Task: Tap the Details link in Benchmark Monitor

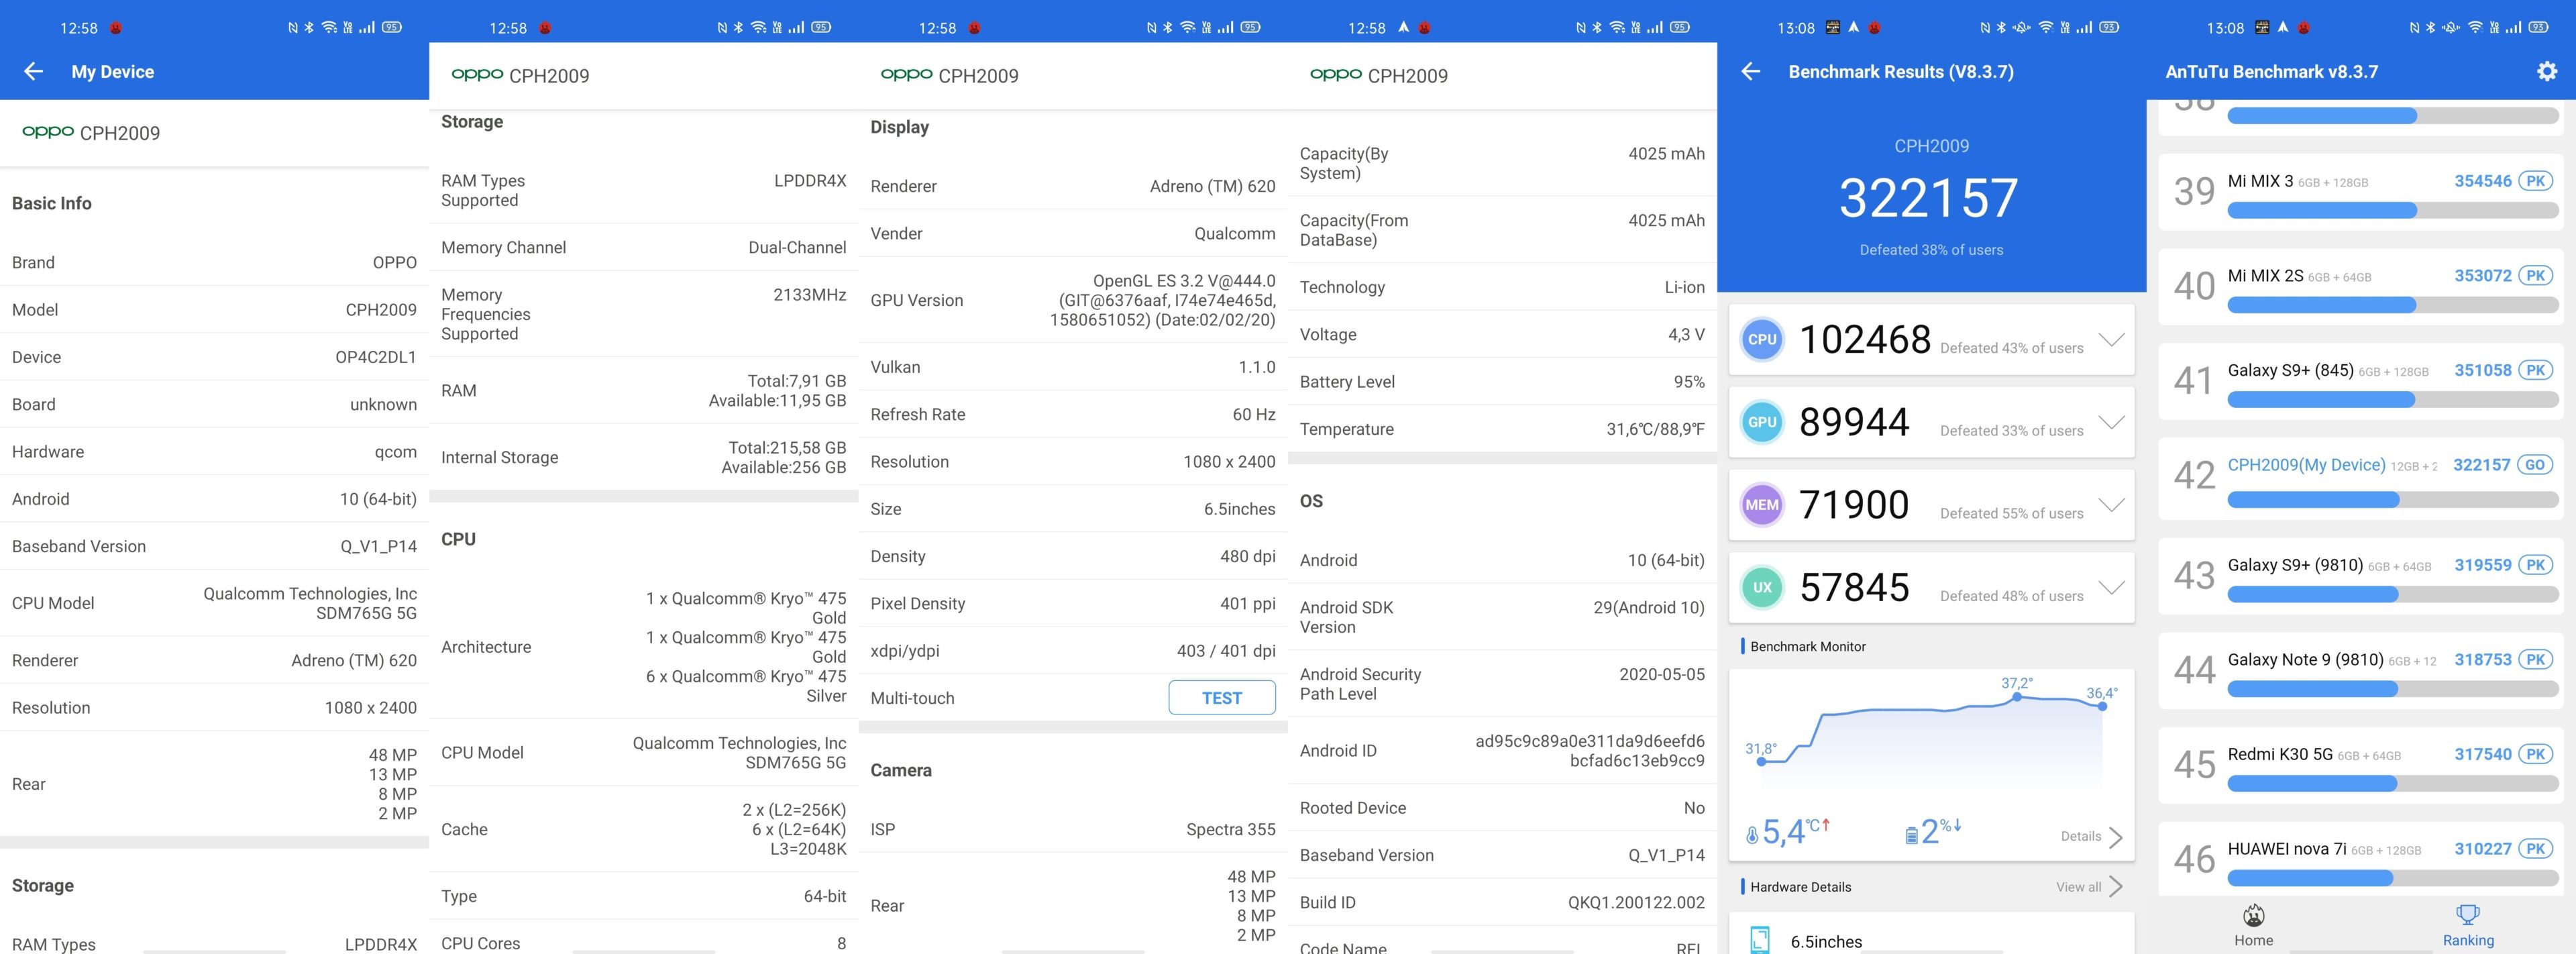Action: [2080, 836]
